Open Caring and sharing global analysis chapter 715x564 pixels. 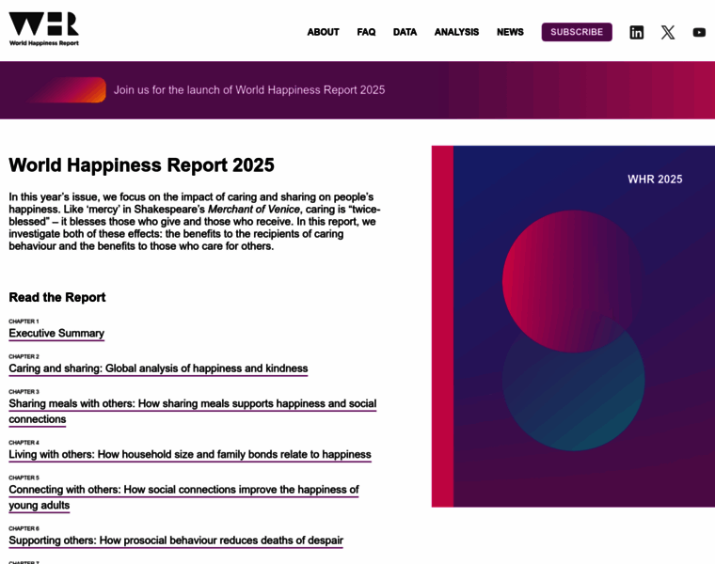pos(158,368)
